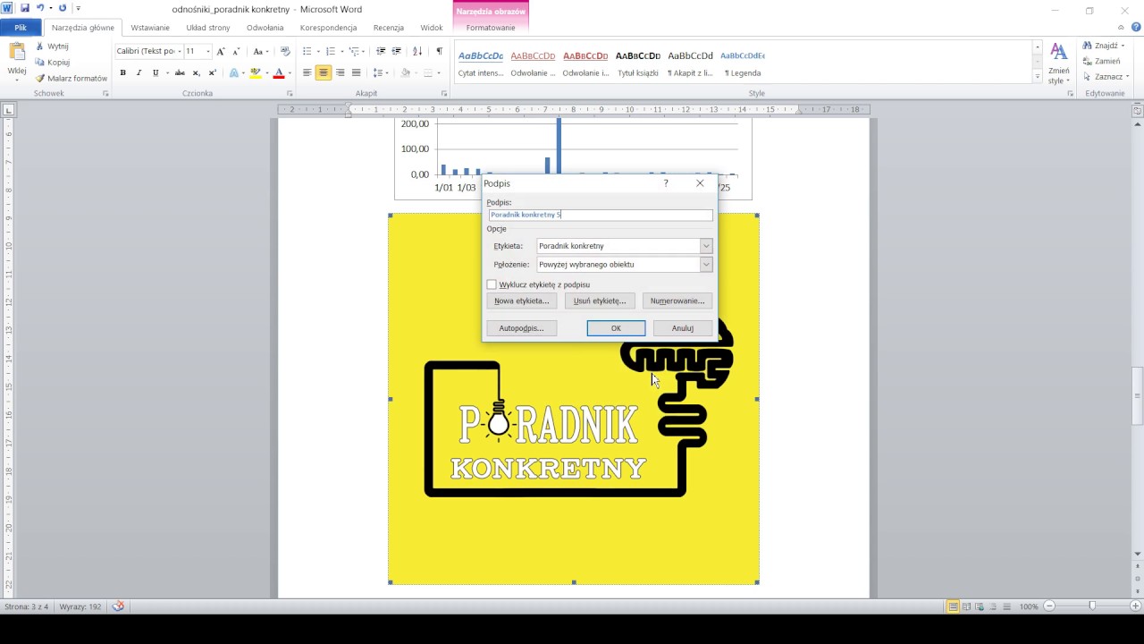The width and height of the screenshot is (1144, 644).
Task: Open the Podpis dialog help question mark
Action: [x=665, y=183]
